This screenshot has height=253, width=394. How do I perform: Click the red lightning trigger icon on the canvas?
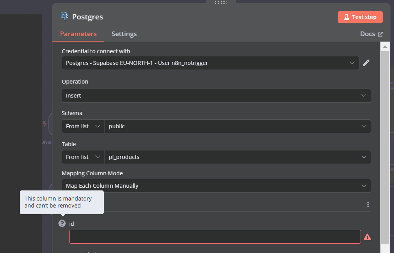point(45,124)
